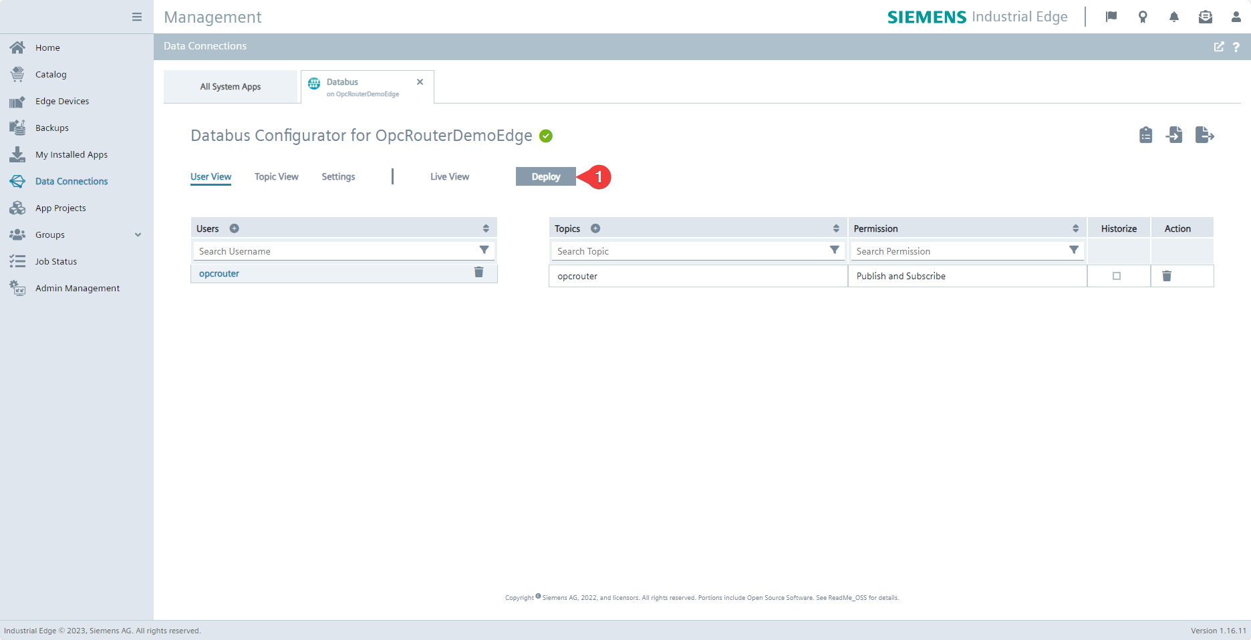
Task: Open the permission filter dropdown
Action: click(1073, 250)
